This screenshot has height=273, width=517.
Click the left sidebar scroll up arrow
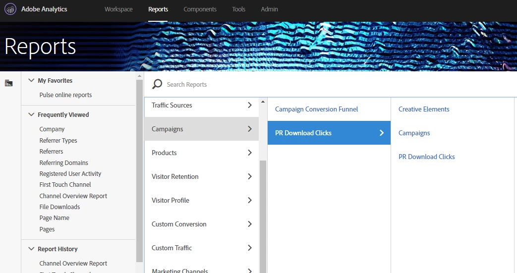[139, 76]
